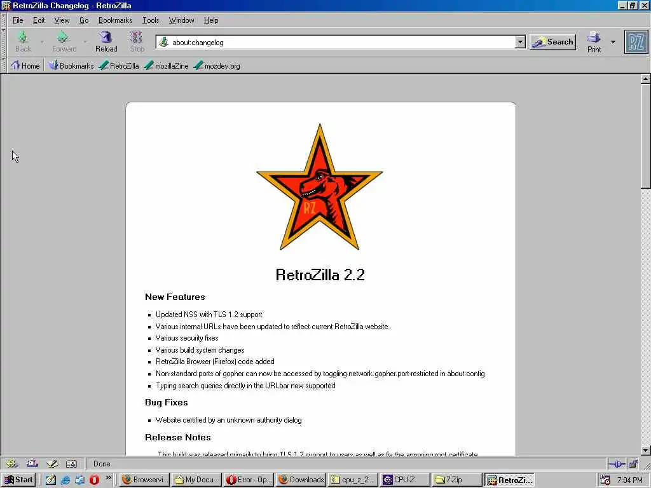This screenshot has height=488, width=651.
Task: Expand the URL bar history dropdown
Action: pos(520,42)
